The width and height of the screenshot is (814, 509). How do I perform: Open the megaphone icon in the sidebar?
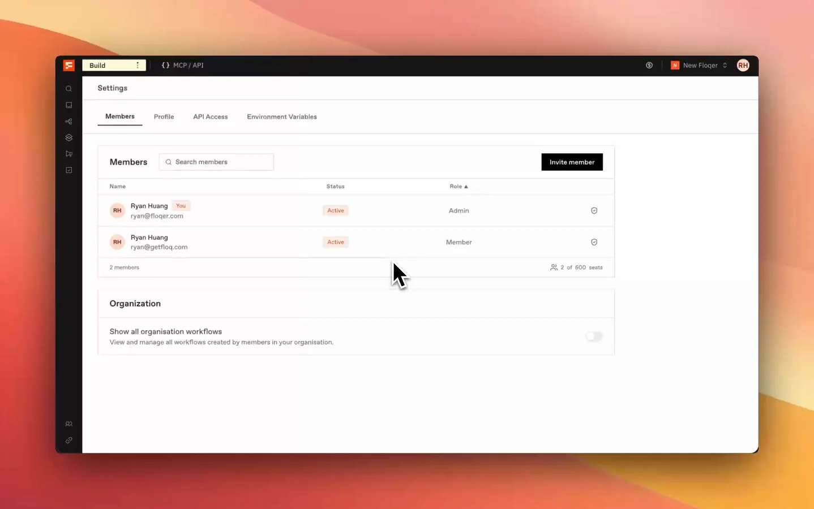(69, 154)
